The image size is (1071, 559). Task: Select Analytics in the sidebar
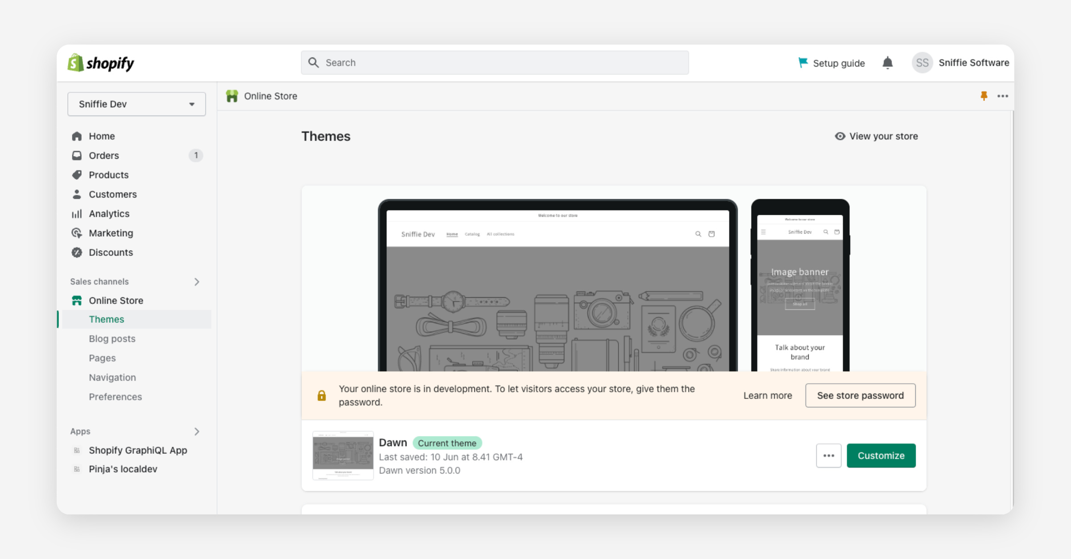coord(109,214)
